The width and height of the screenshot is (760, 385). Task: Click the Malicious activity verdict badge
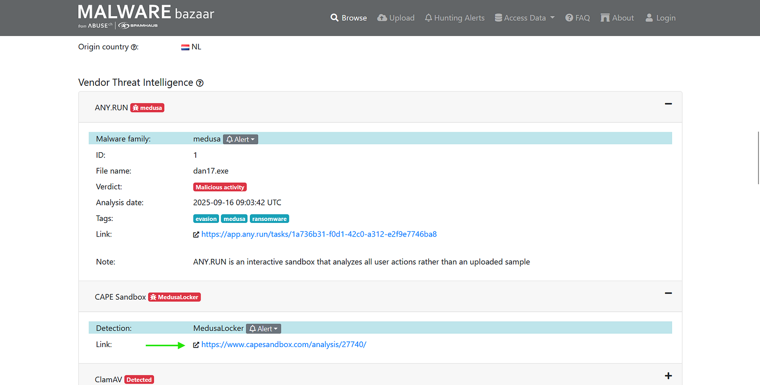220,187
